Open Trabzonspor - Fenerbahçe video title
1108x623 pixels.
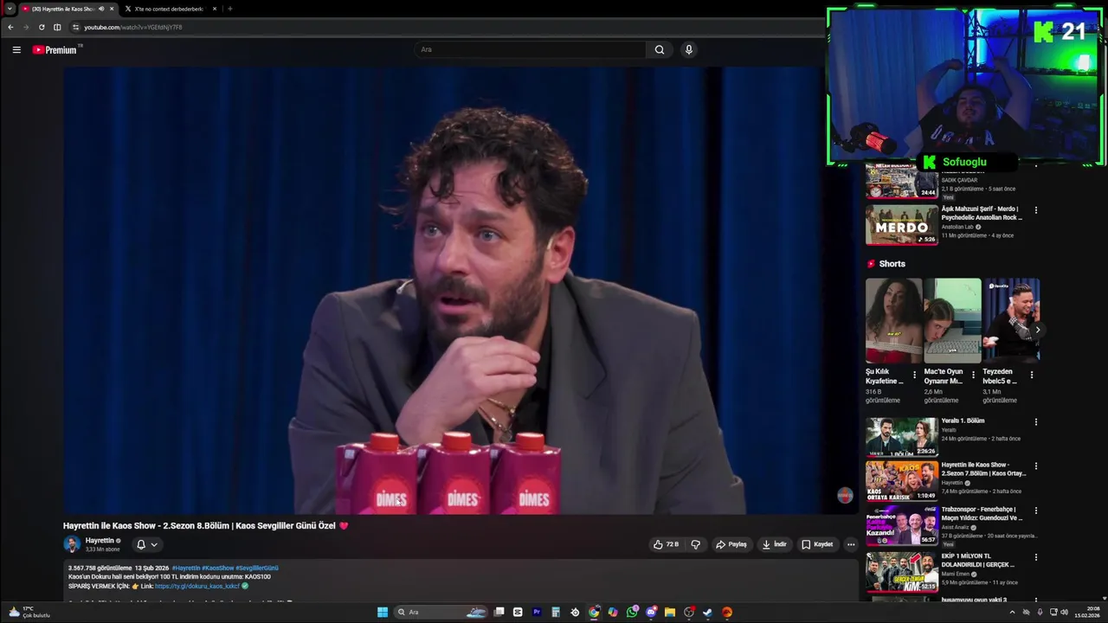982,514
